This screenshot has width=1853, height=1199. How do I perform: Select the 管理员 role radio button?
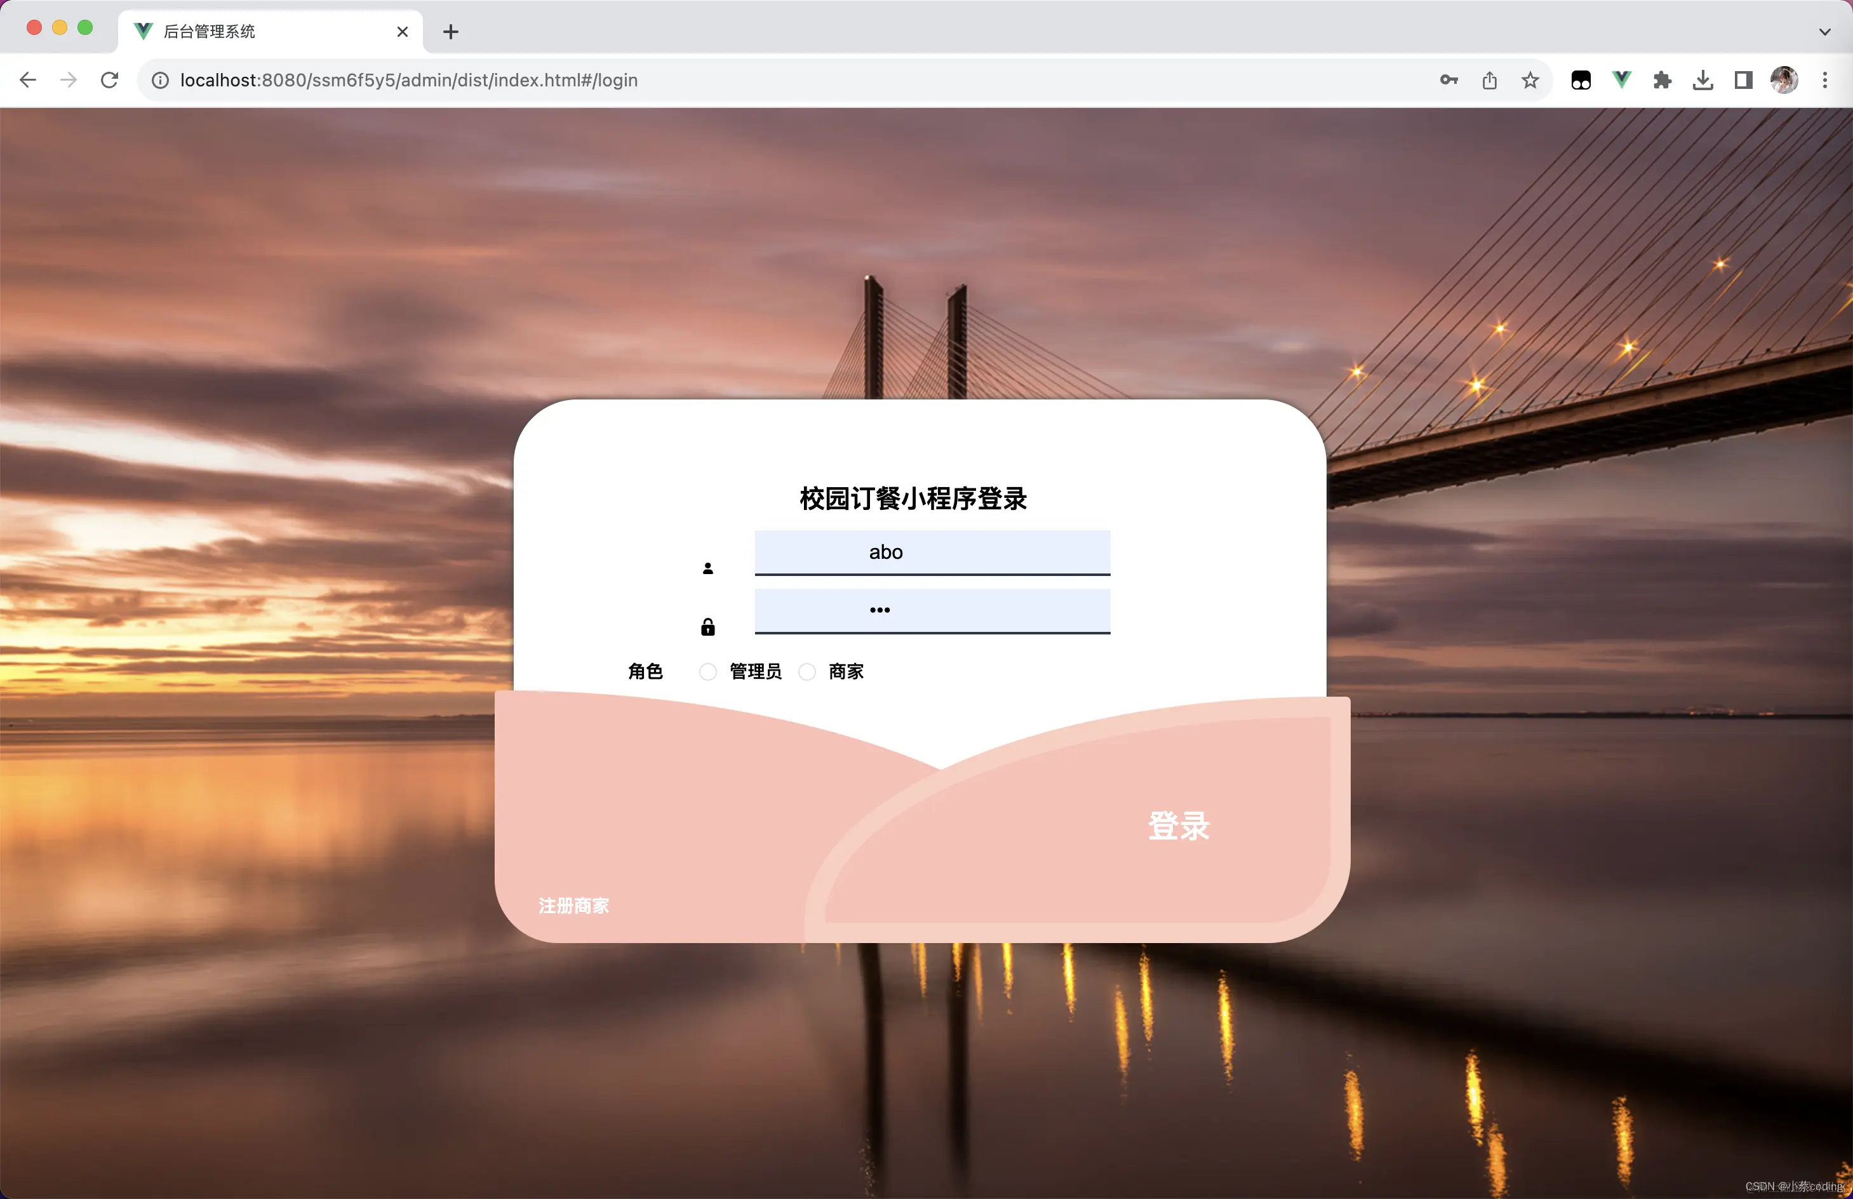click(x=707, y=671)
